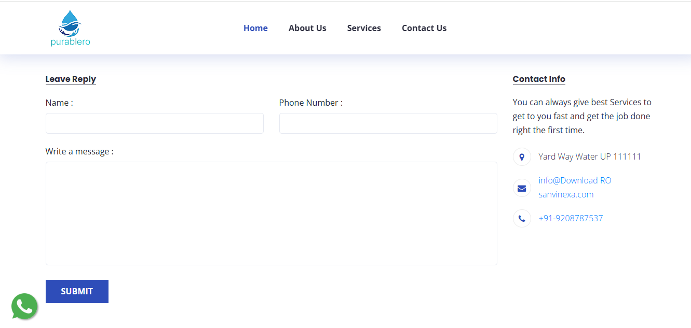Click the purablero water drop logo
Viewport: 691px width, 328px height.
click(70, 28)
